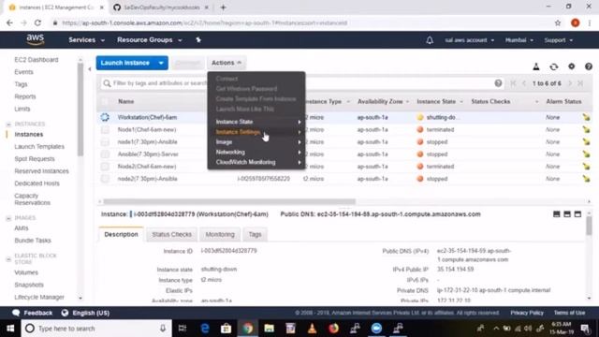599x337 pixels.
Task: Click the filter help icon in search bar
Action: 498,83
